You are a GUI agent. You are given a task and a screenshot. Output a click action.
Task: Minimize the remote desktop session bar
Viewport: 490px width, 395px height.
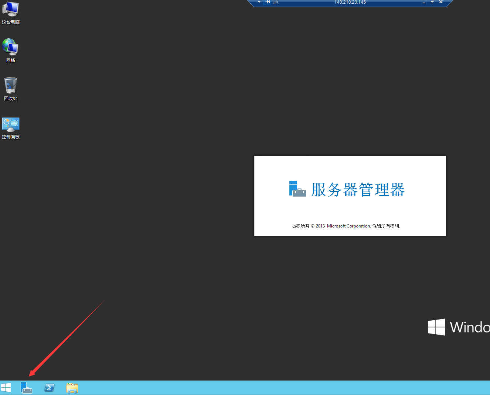click(x=424, y=2)
